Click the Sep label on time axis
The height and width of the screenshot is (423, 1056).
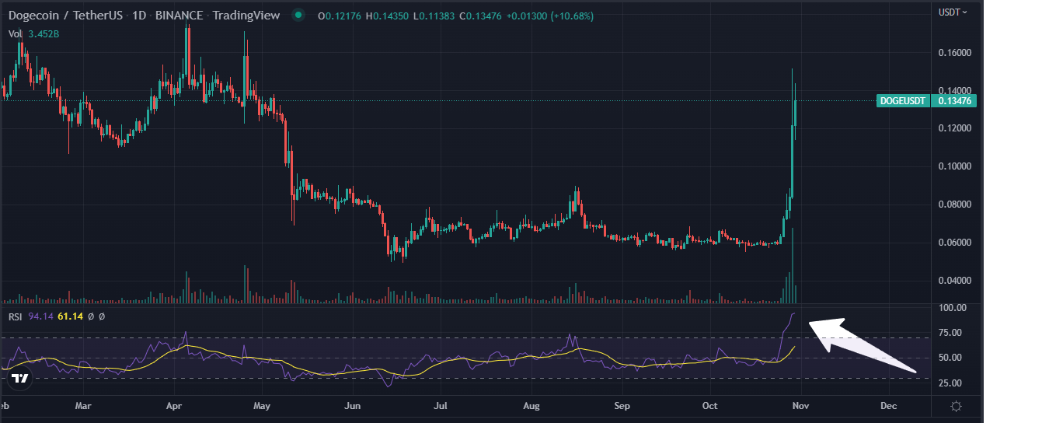(x=622, y=406)
